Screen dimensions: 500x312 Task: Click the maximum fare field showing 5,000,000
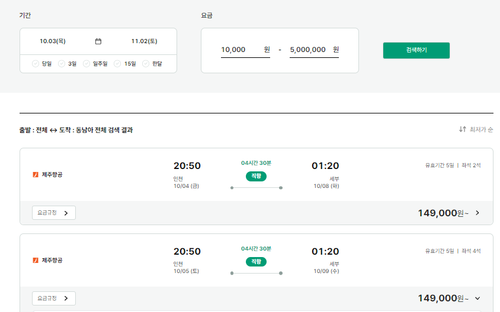coord(314,50)
